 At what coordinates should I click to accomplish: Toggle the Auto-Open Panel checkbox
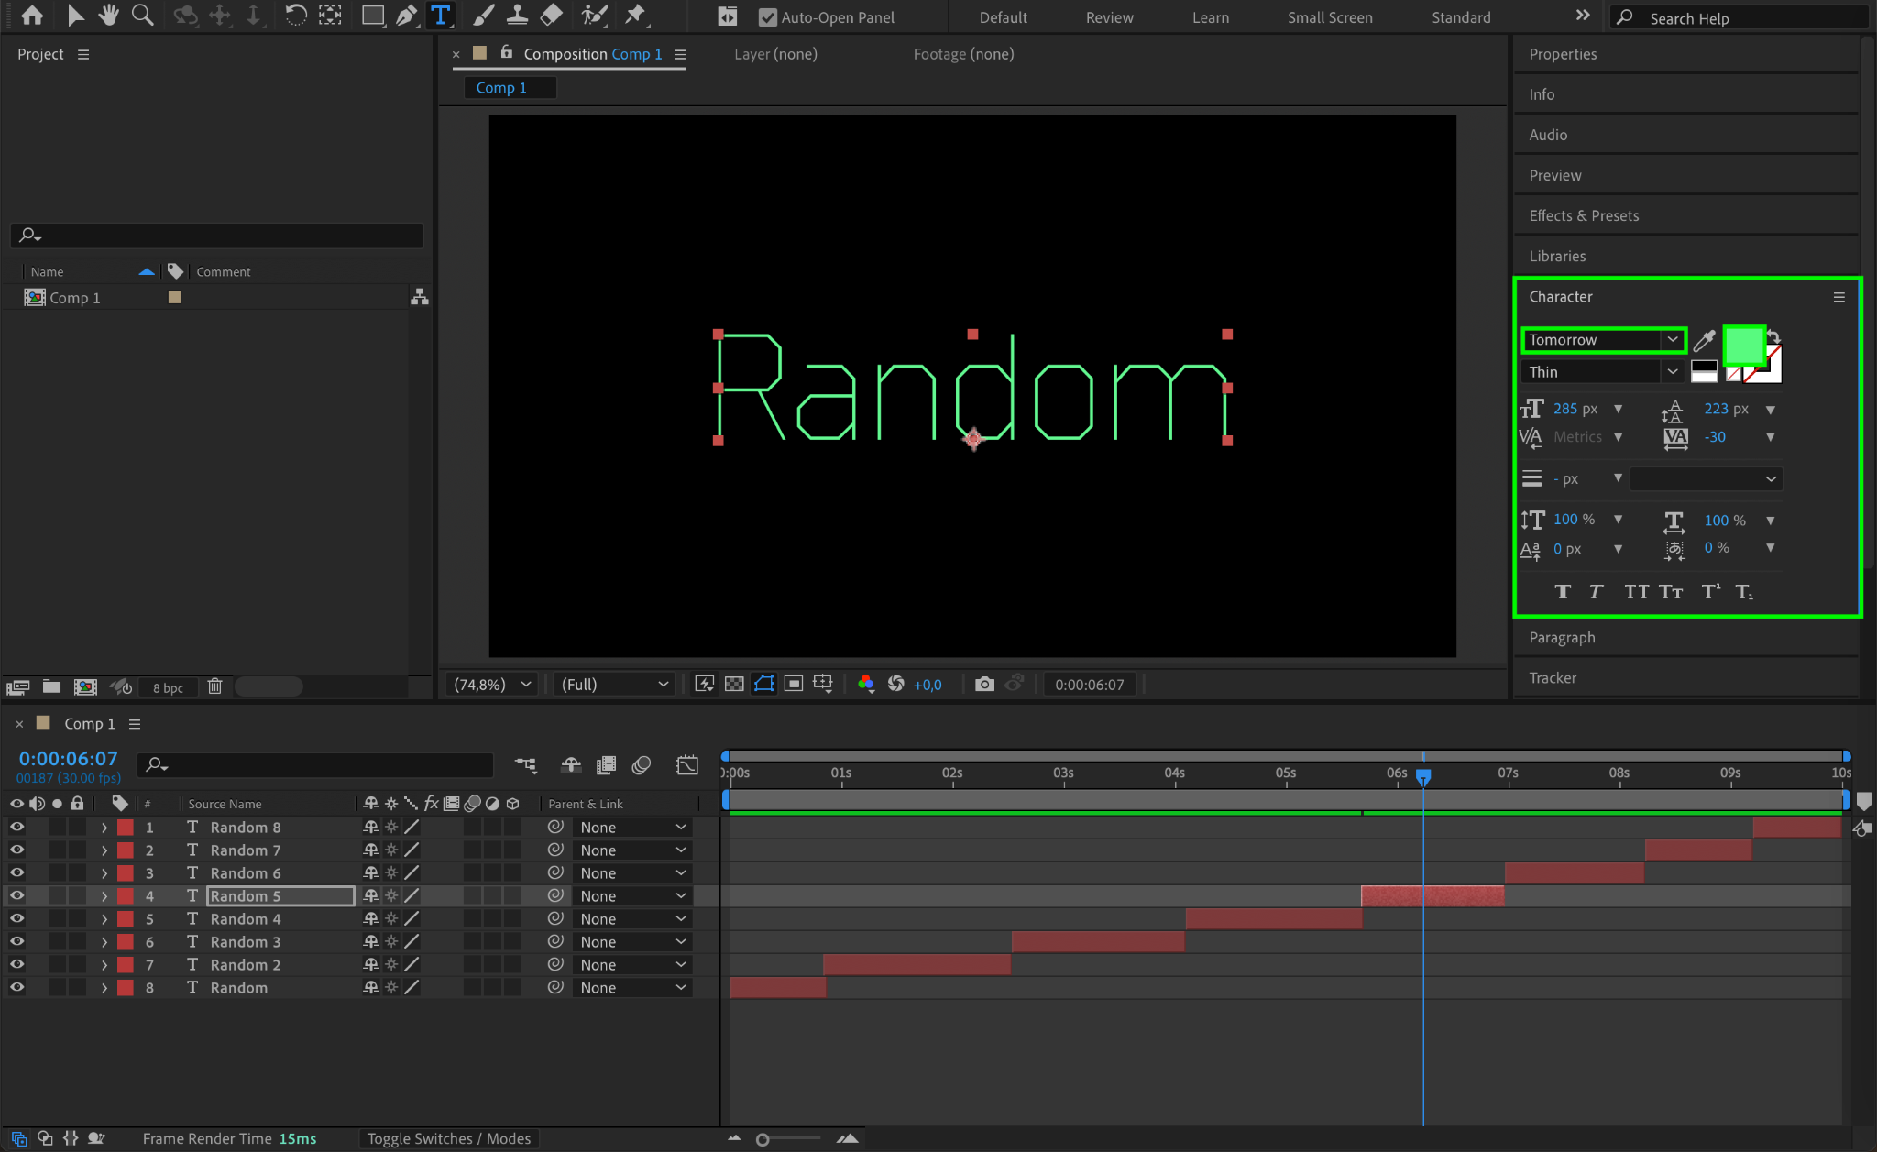768,17
